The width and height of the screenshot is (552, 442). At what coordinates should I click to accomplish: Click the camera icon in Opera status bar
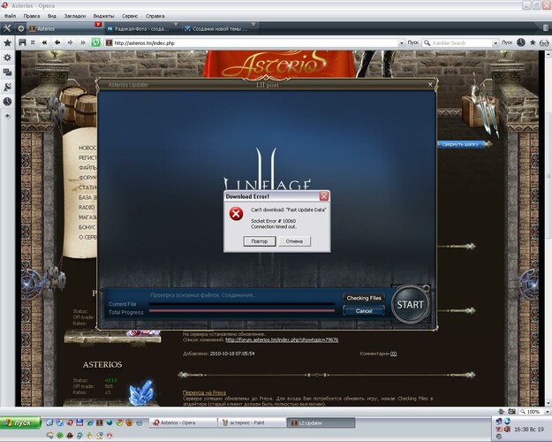pos(511,411)
